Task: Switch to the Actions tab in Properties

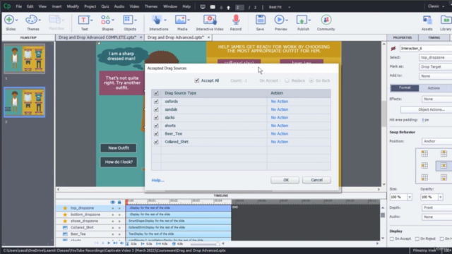Action: click(434, 88)
